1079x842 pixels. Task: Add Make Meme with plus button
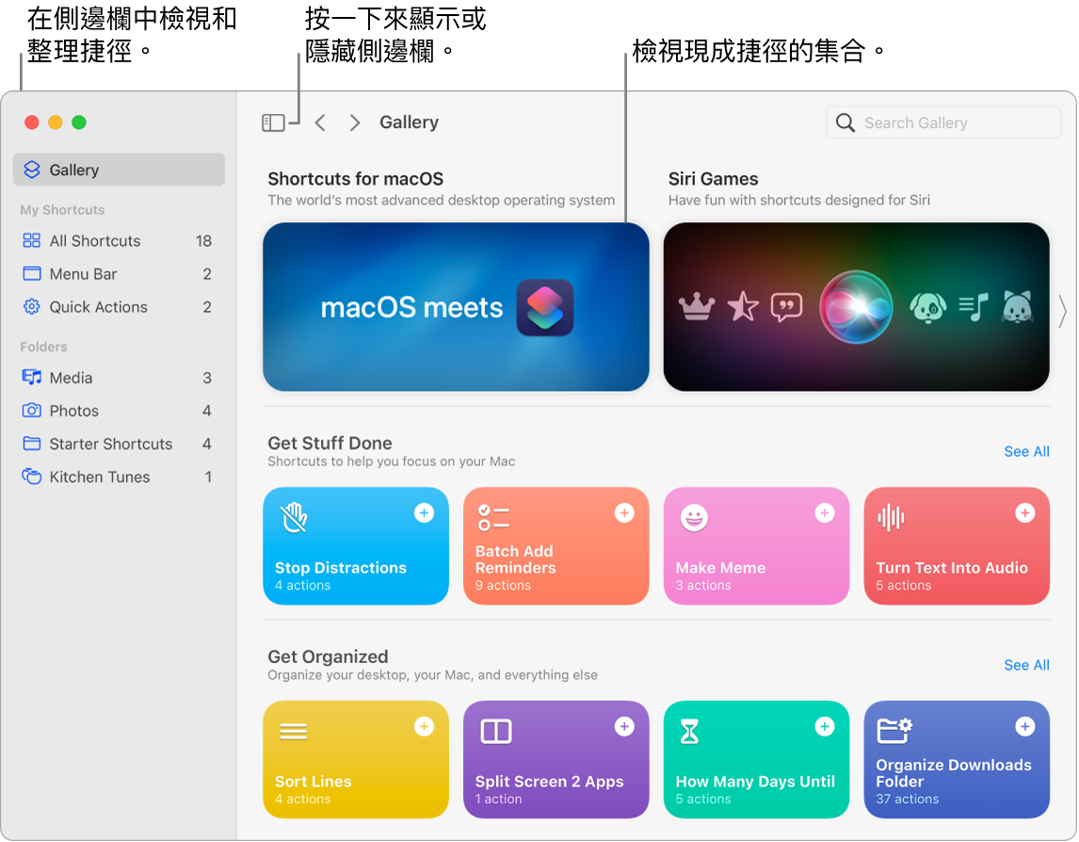(x=825, y=513)
